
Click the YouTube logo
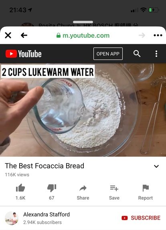tap(24, 54)
